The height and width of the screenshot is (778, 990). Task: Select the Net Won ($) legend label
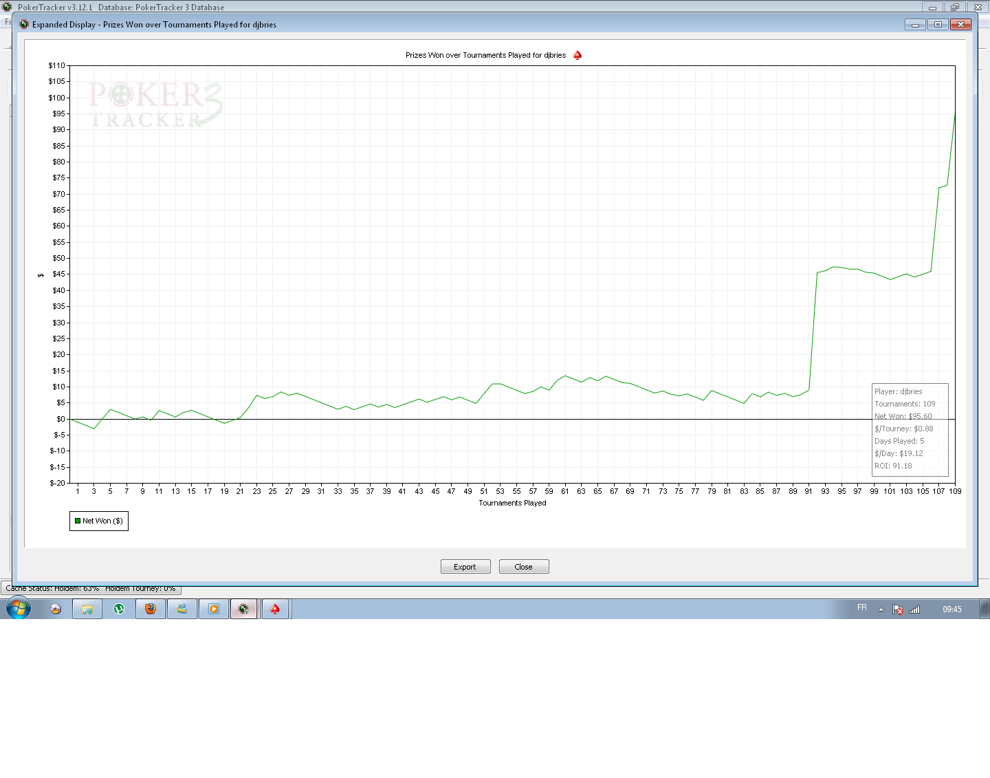point(102,521)
